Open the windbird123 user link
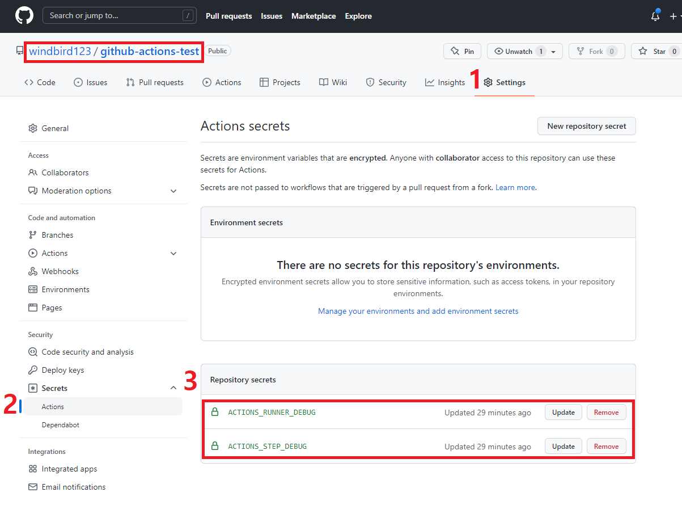The image size is (682, 505). point(60,51)
